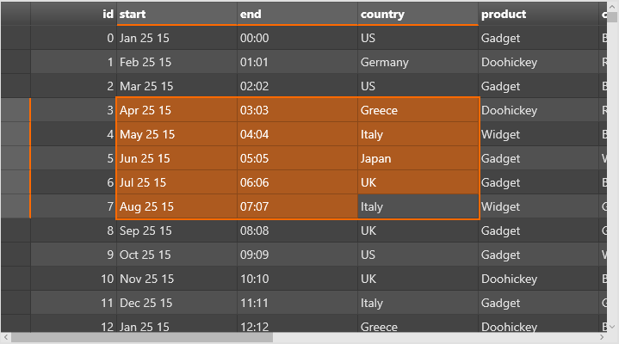This screenshot has width=619, height=344.
Task: Click the end time cell '07:07'
Action: pyautogui.click(x=297, y=206)
